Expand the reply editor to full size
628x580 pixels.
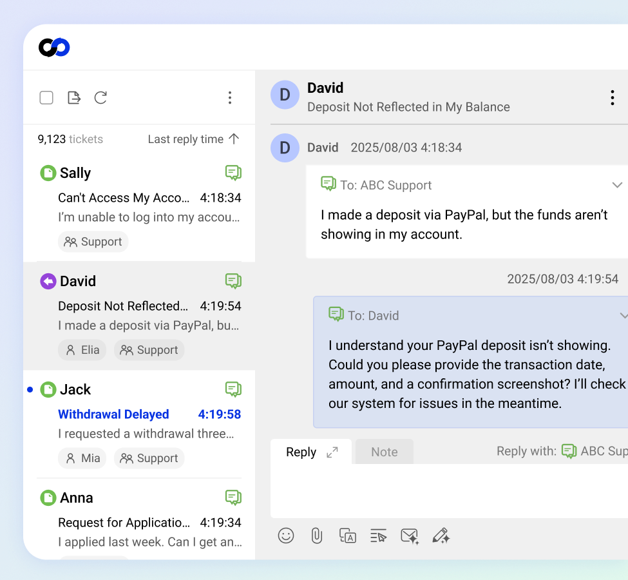pos(332,452)
